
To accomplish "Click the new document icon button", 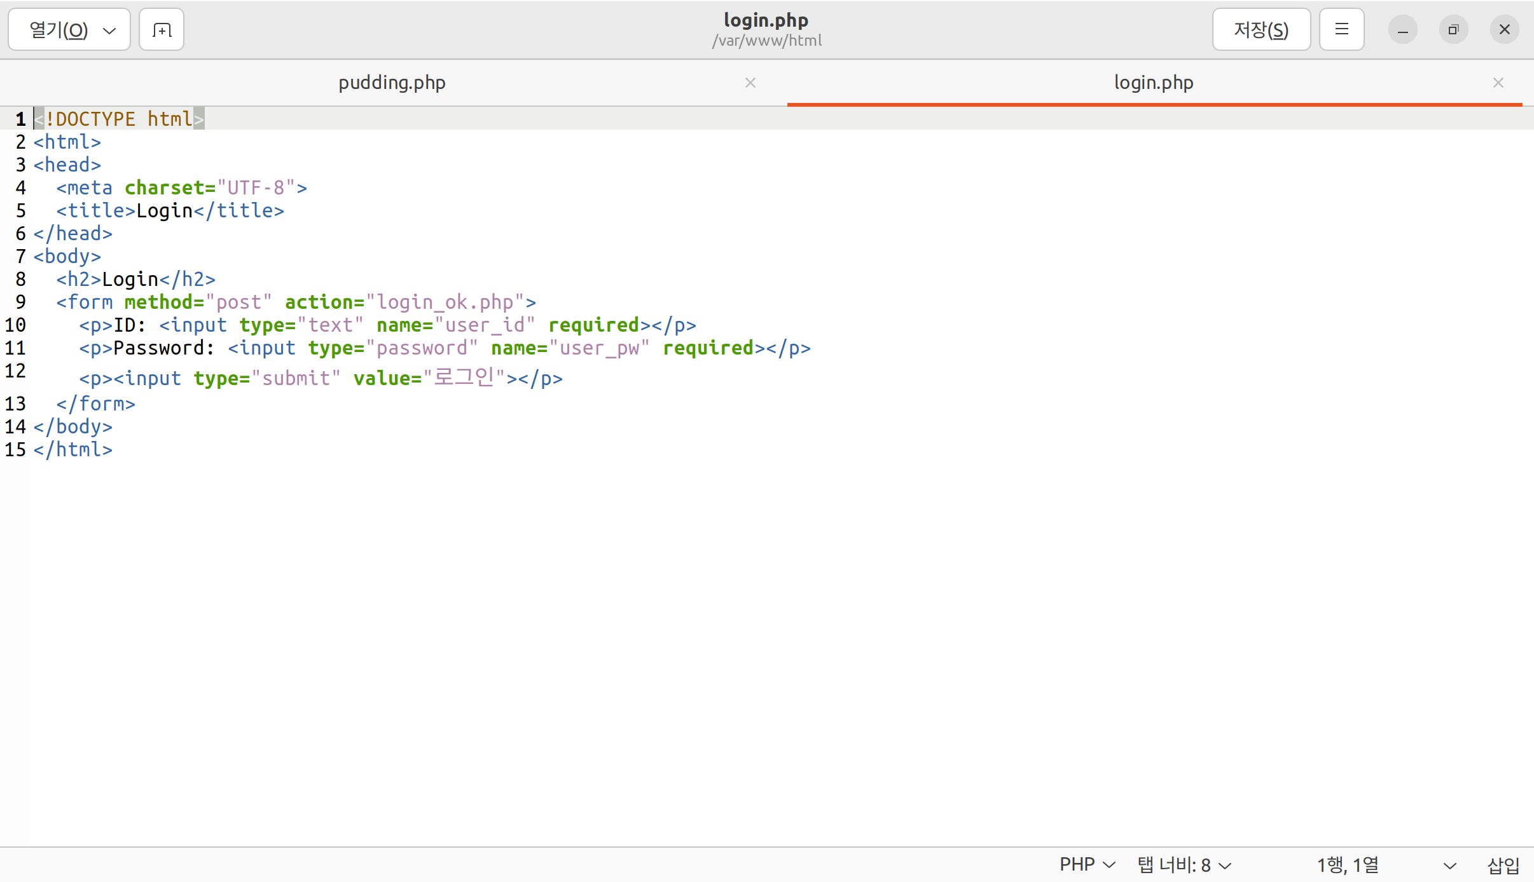I will pos(162,30).
